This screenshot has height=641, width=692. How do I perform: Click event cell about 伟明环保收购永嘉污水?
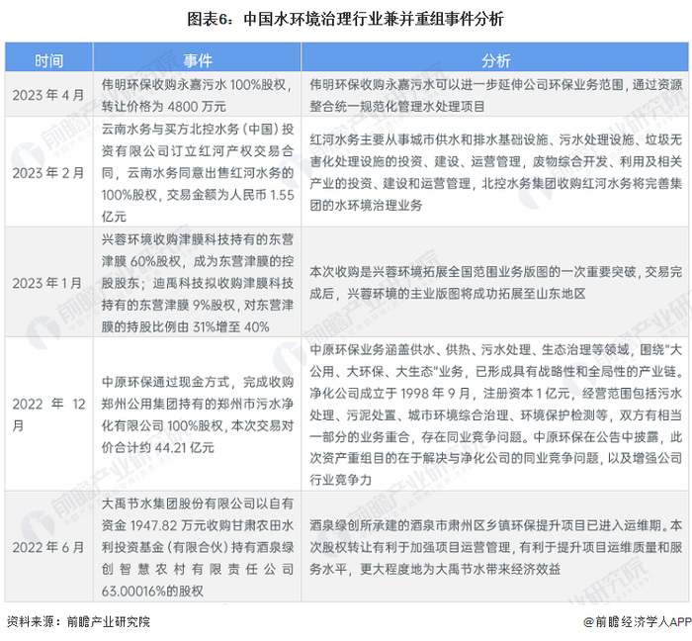point(198,95)
